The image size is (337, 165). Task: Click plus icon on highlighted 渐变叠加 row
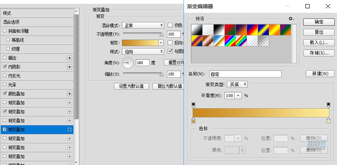point(69,130)
